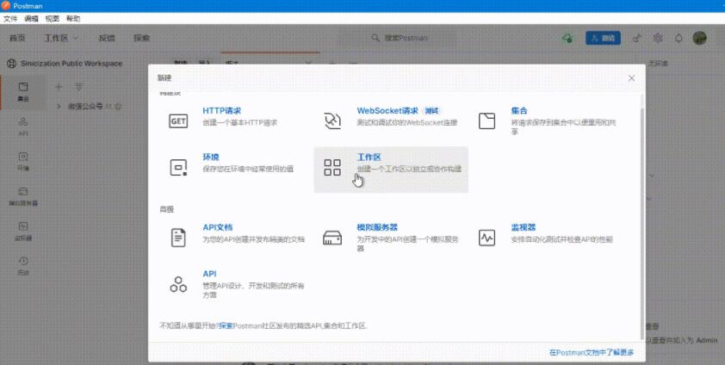Click the GET icon for HTTP请求
The image size is (725, 365).
click(x=178, y=121)
